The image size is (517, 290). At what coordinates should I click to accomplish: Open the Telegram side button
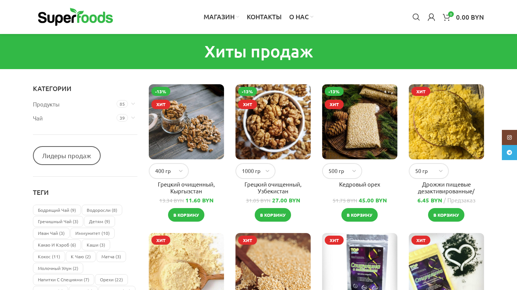point(509,153)
